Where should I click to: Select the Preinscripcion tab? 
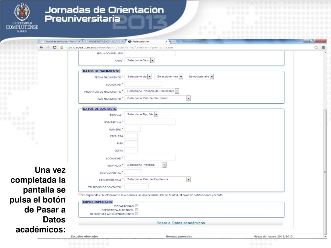point(148,42)
